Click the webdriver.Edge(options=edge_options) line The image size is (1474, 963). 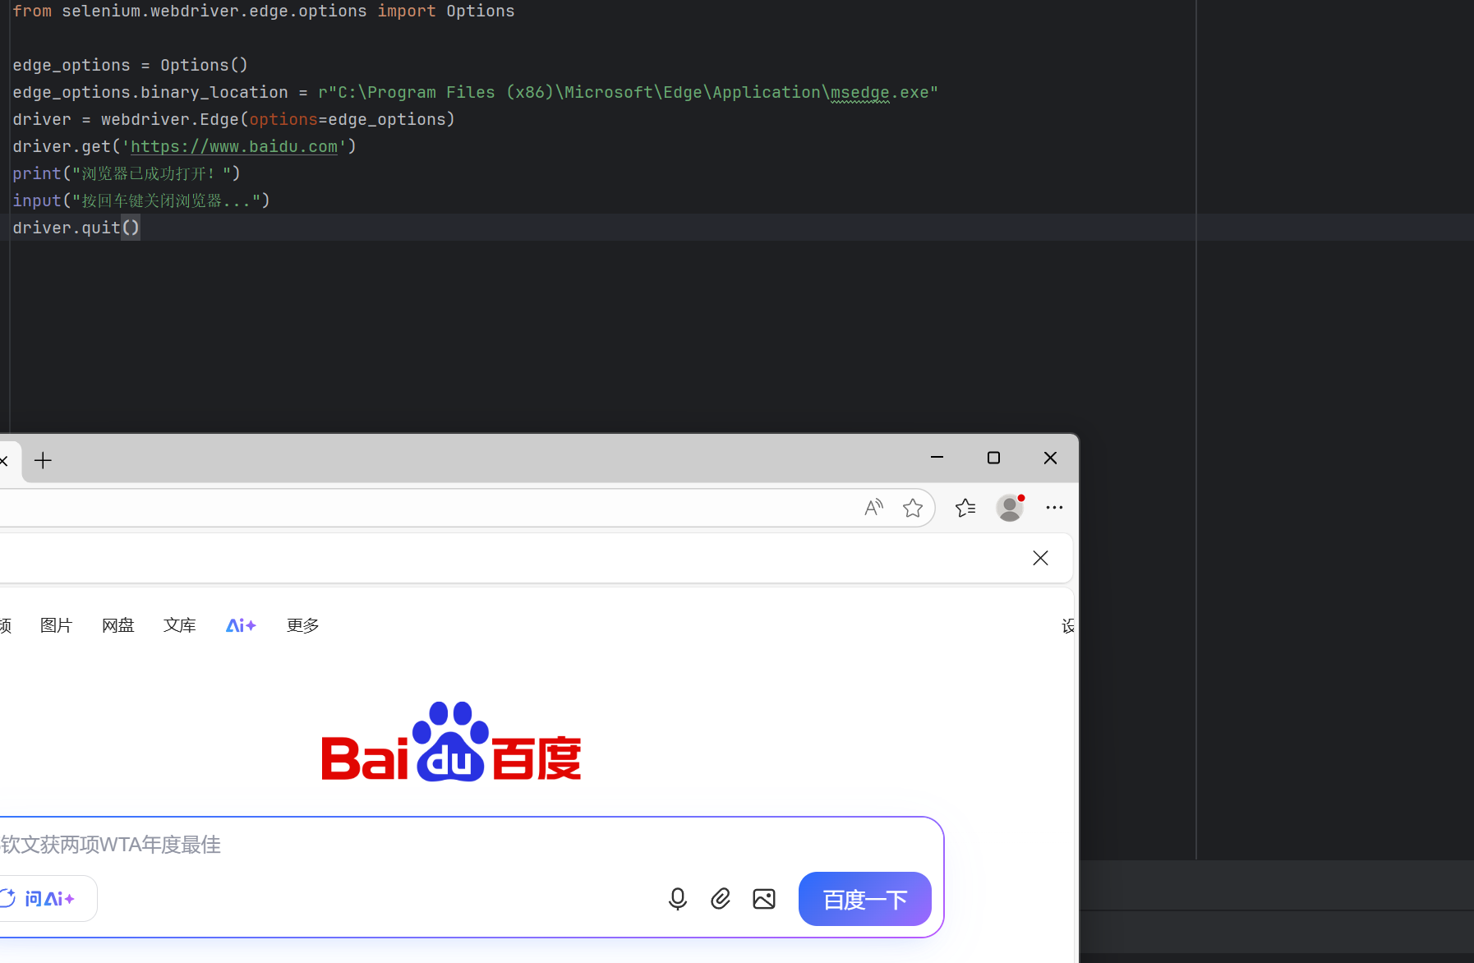click(234, 119)
